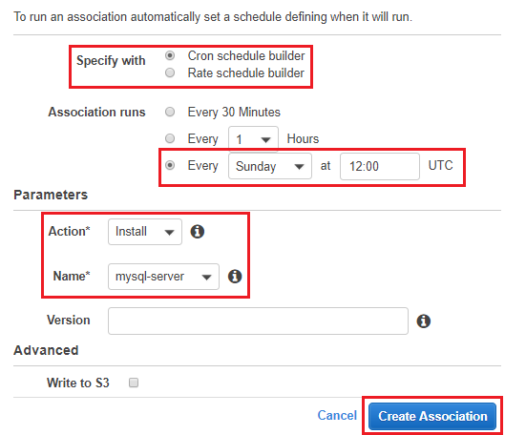The height and width of the screenshot is (435, 505).
Task: Choose Every 30 Minutes radio option
Action: point(170,112)
